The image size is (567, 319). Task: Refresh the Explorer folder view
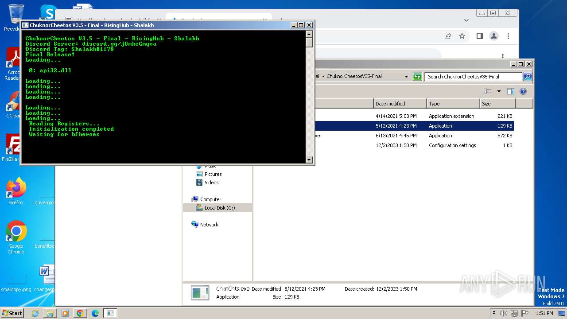[x=417, y=76]
